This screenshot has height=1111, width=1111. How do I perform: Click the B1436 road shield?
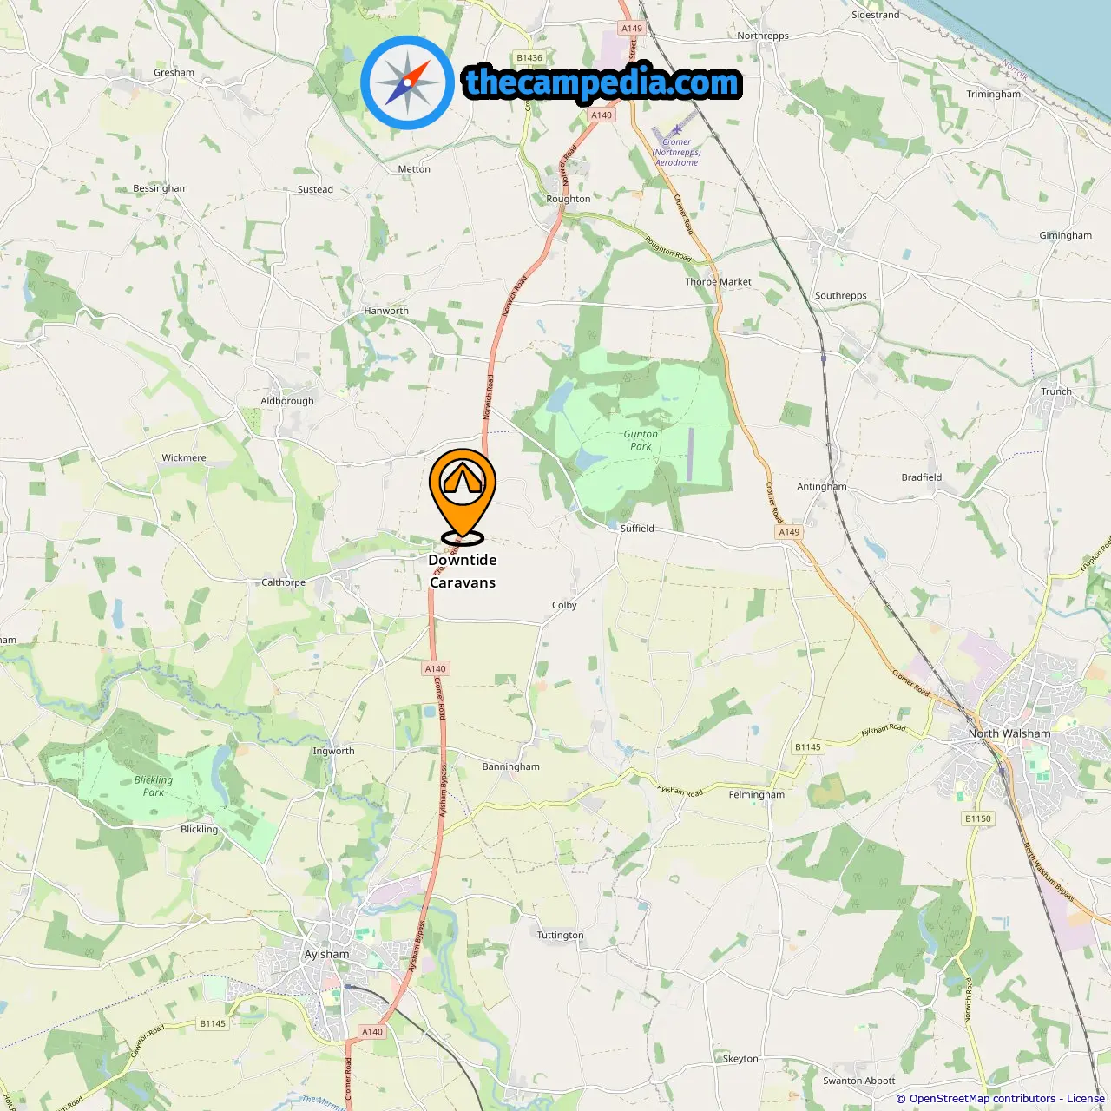click(x=529, y=58)
